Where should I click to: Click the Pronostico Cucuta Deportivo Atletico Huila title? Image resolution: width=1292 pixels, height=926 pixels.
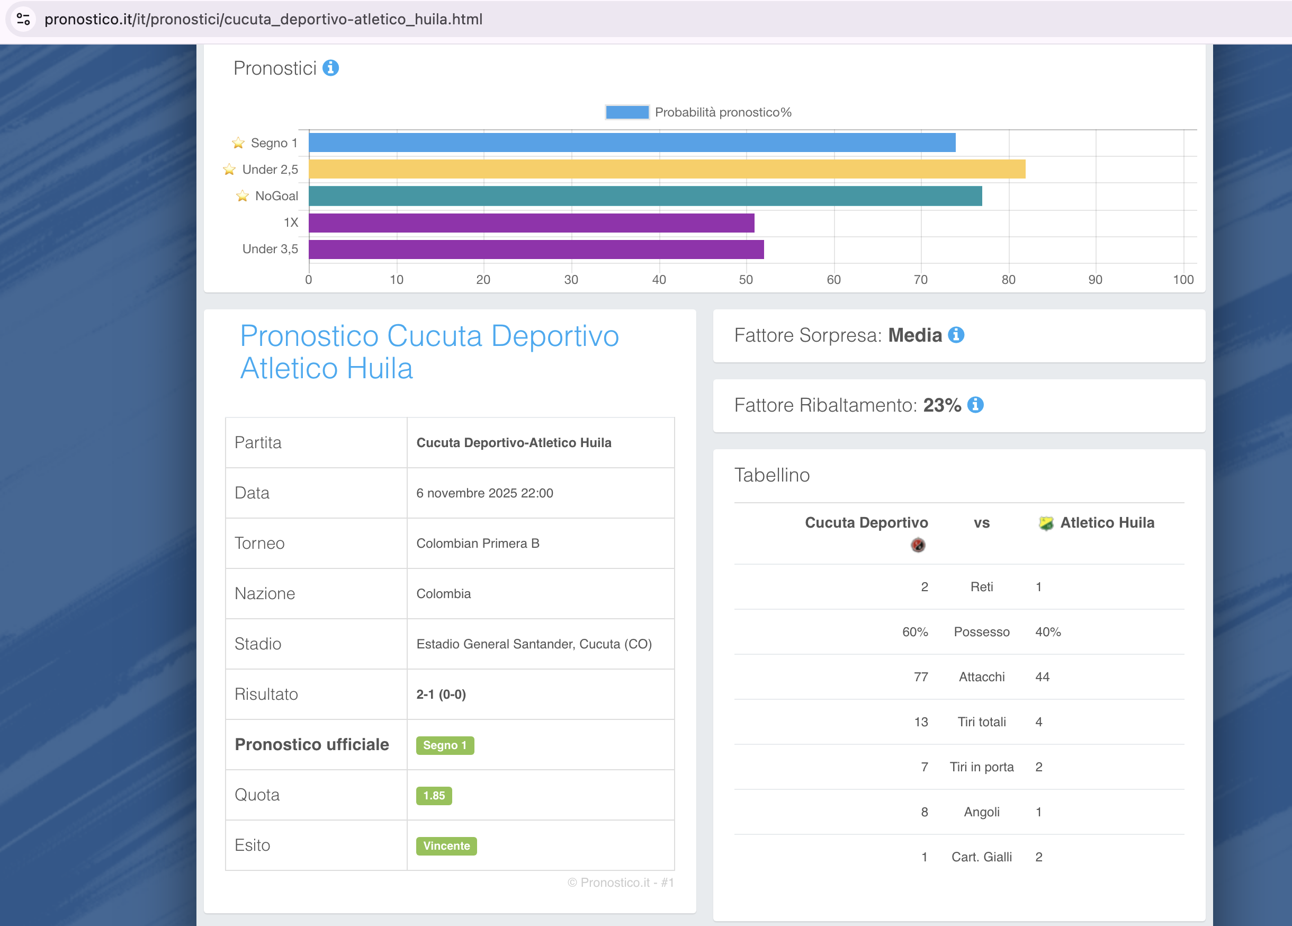pos(429,352)
